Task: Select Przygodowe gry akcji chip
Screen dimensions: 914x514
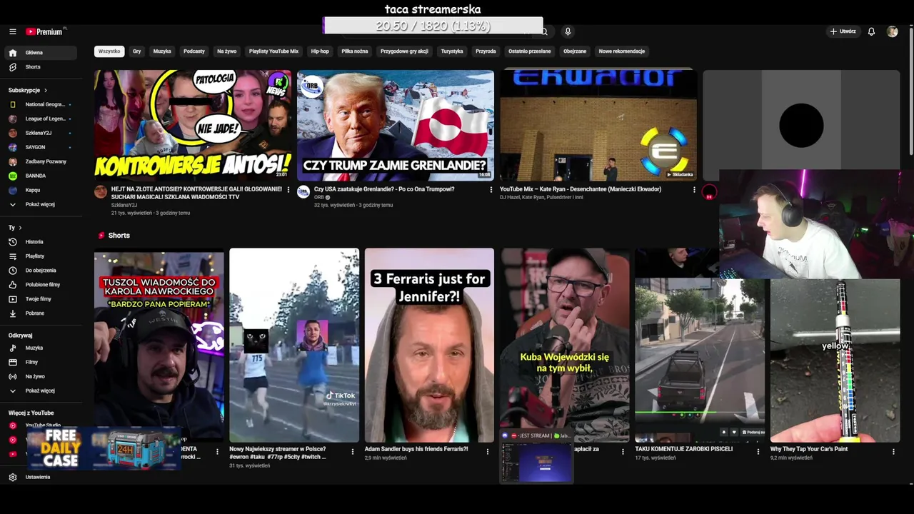Action: pyautogui.click(x=404, y=51)
